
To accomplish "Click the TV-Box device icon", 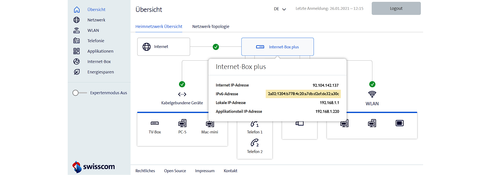I will click(155, 123).
